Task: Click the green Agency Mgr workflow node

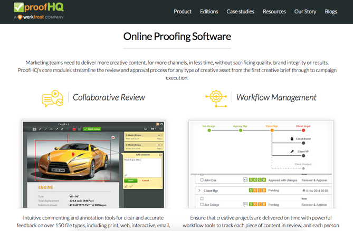Action: [x=241, y=130]
